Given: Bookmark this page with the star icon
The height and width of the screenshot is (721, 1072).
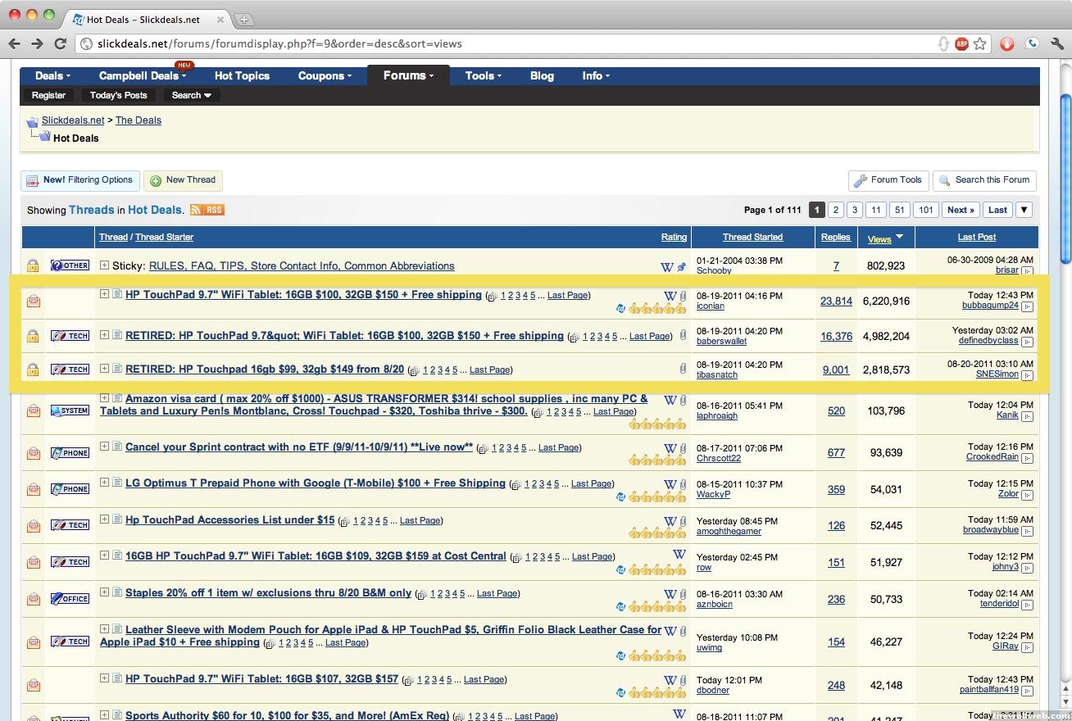Looking at the screenshot, I should (x=979, y=43).
